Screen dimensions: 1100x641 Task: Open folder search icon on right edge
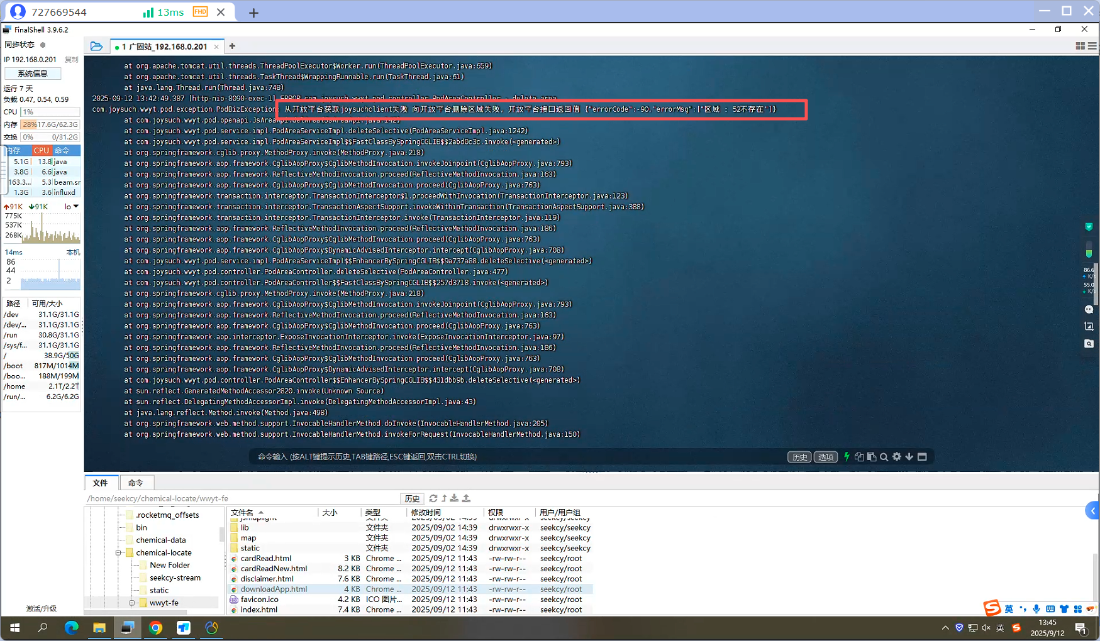pos(1089,344)
